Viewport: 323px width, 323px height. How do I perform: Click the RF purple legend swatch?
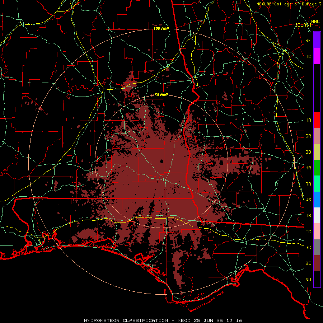point(317,40)
